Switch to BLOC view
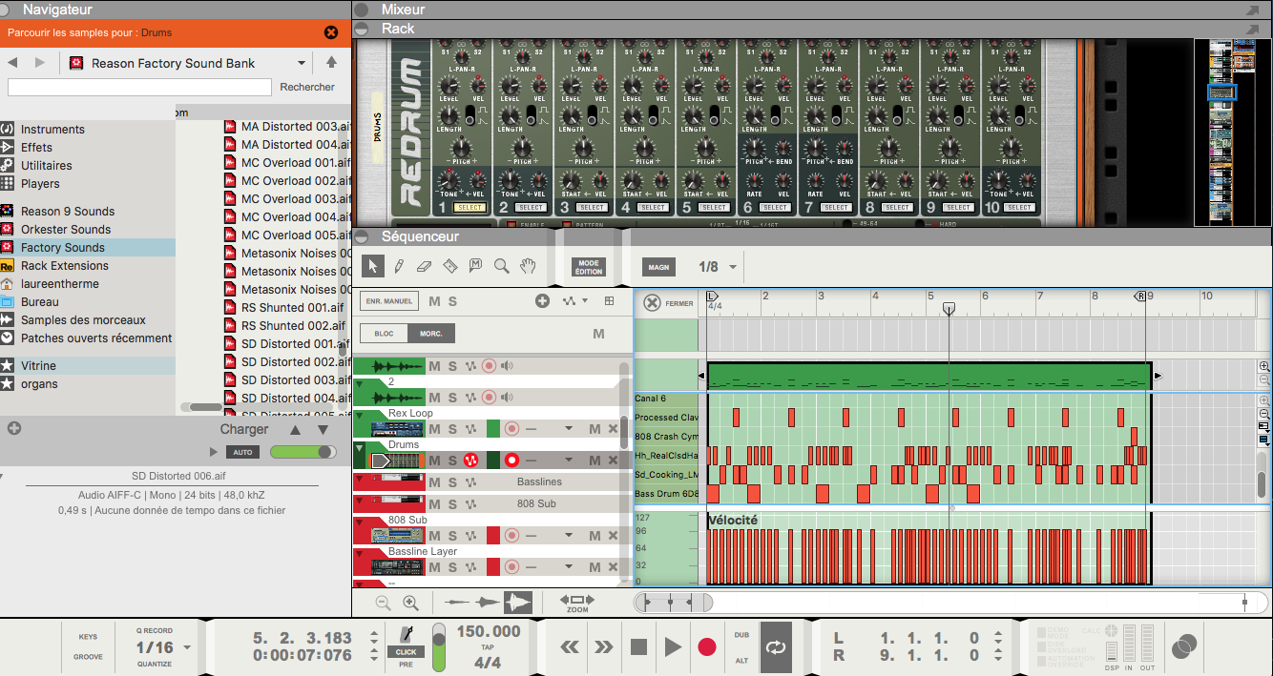The image size is (1273, 676). pos(384,334)
